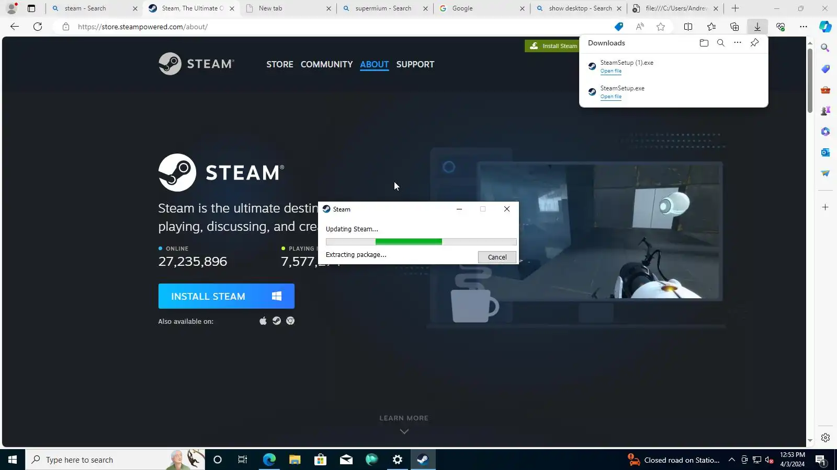
Task: Open sidebar Games chess icon
Action: 825,111
